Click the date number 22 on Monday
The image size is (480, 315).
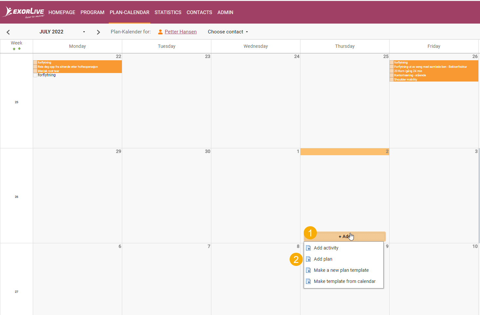(x=119, y=56)
